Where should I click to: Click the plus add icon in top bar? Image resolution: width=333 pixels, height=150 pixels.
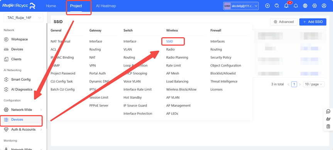pos(267,6)
